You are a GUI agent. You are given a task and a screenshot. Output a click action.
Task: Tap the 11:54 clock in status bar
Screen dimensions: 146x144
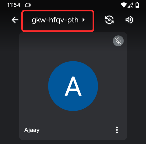tap(14, 5)
